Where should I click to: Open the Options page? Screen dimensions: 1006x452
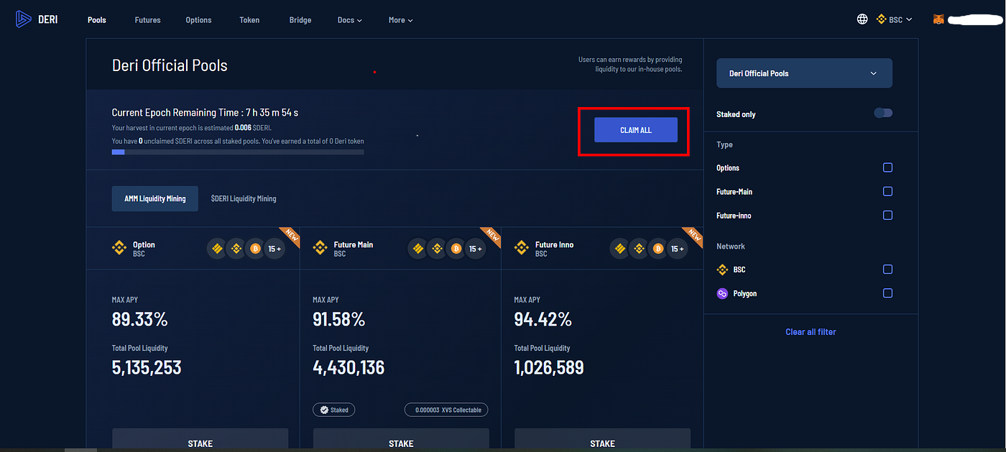click(198, 20)
